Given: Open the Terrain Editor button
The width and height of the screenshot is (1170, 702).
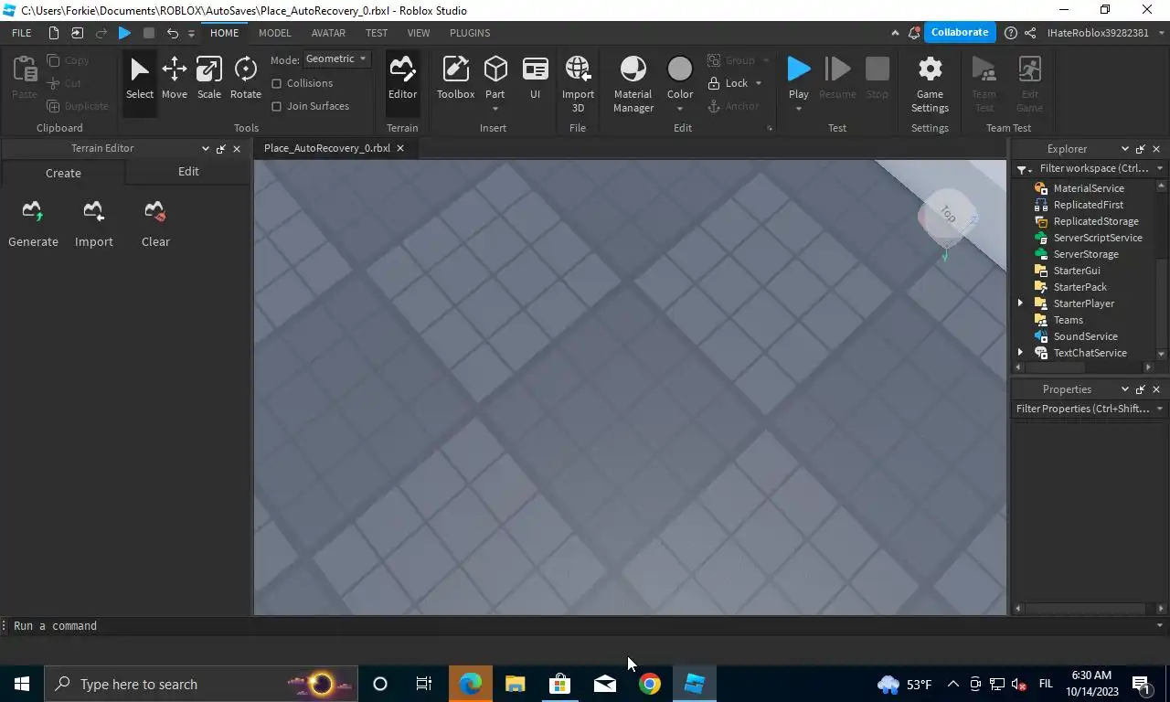Looking at the screenshot, I should point(402,80).
